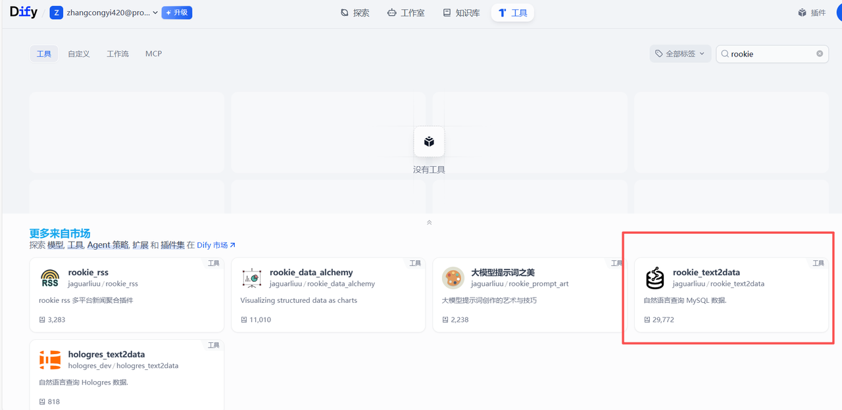Click the rookie_rss plugin icon
The width and height of the screenshot is (842, 410).
[50, 278]
